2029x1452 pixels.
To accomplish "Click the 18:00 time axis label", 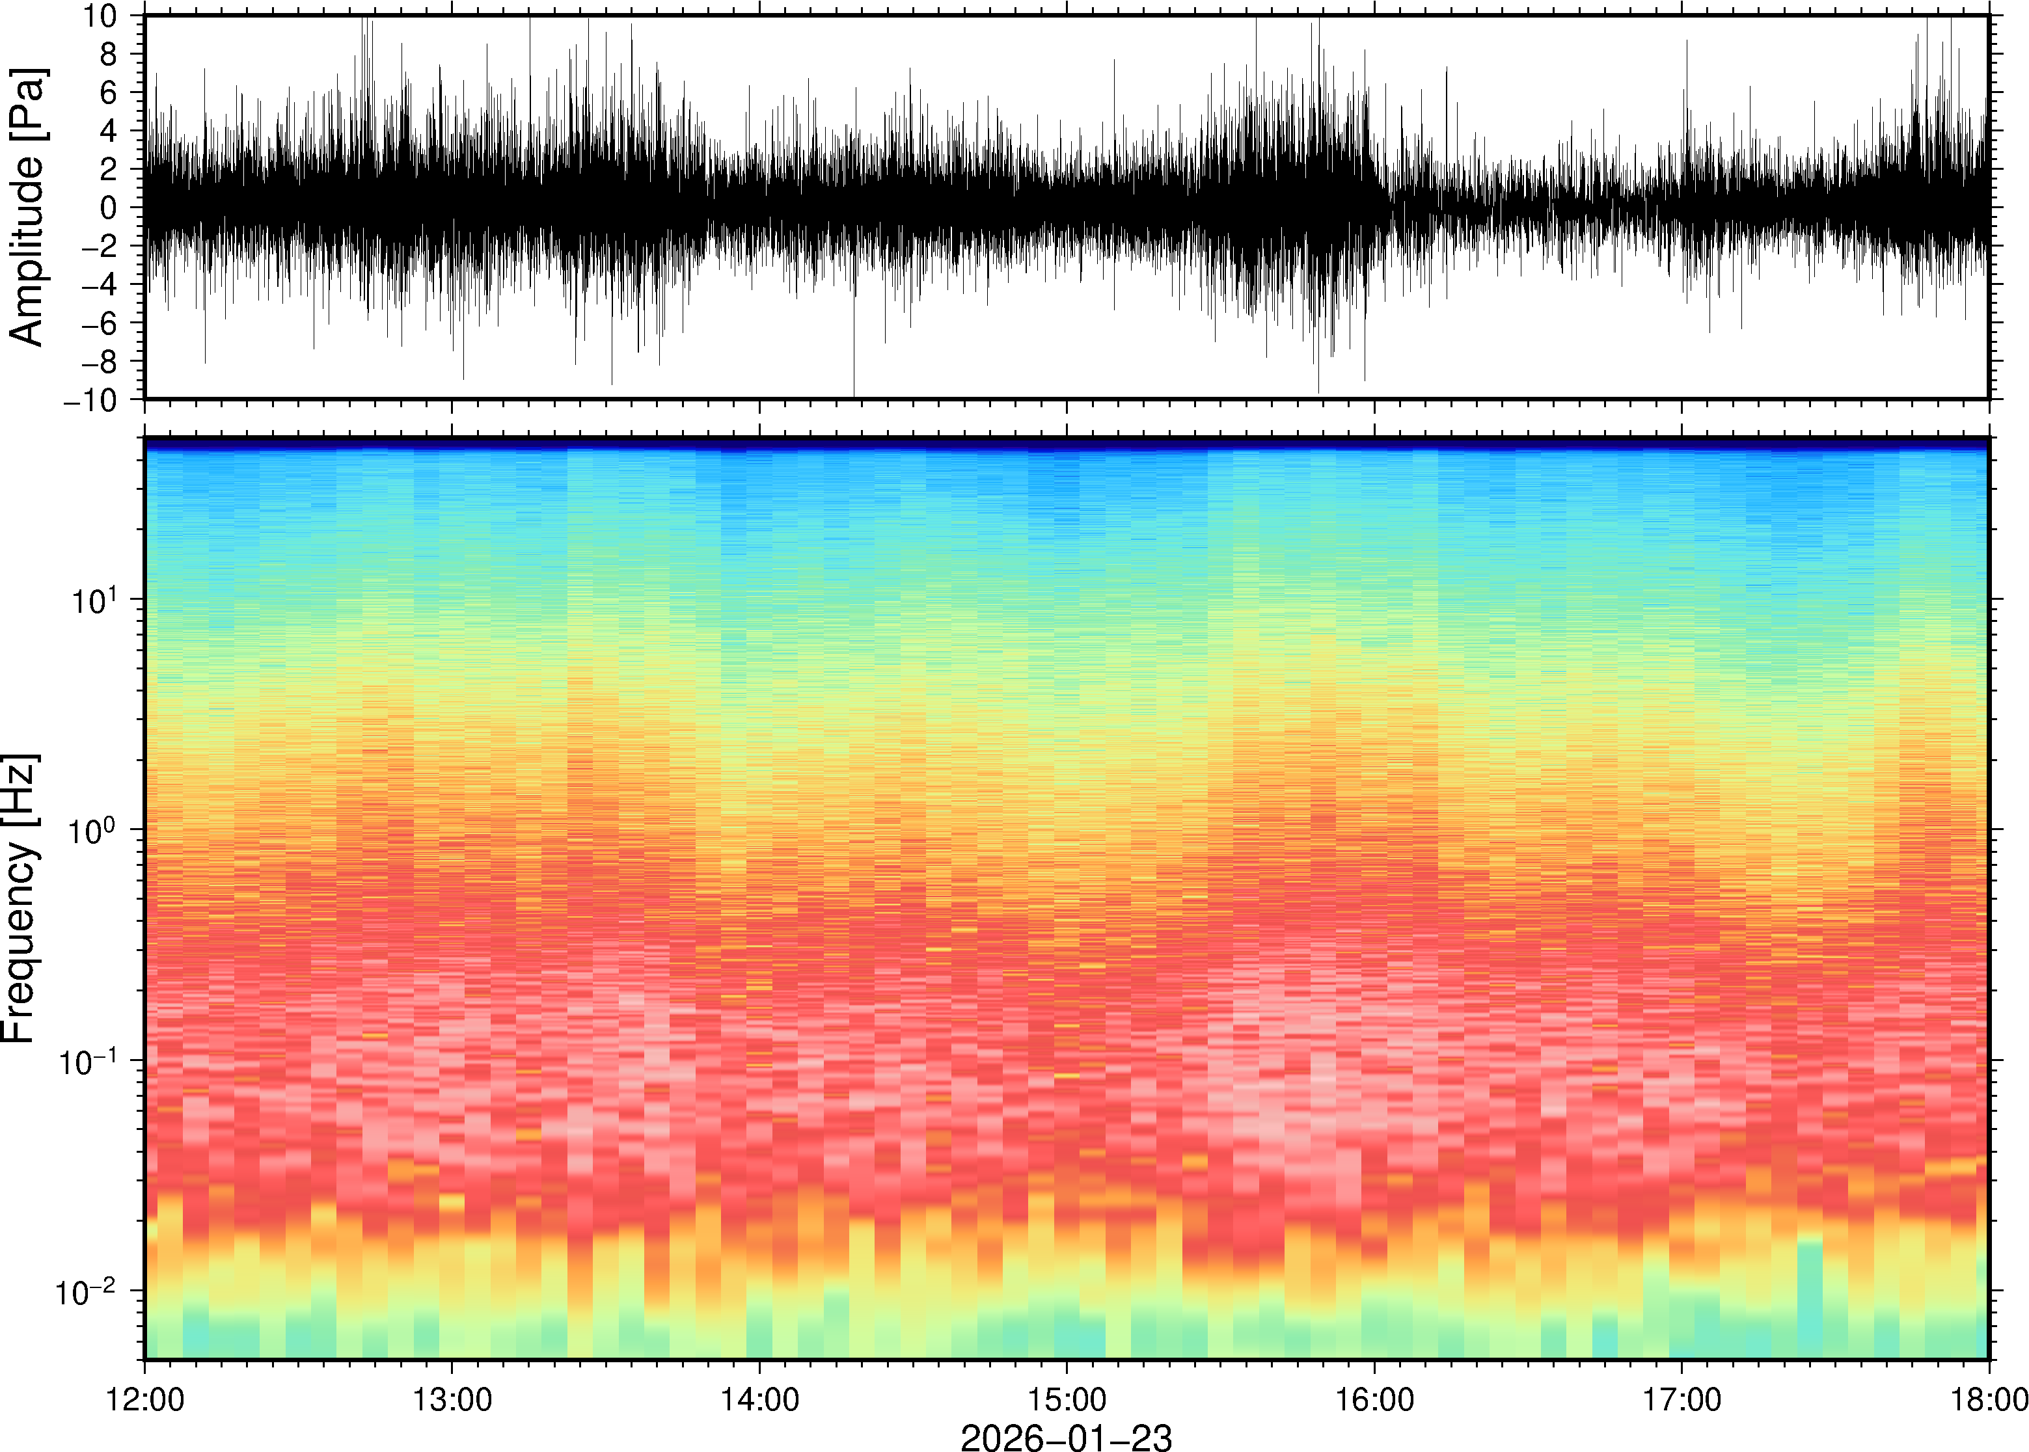I will [x=1989, y=1399].
